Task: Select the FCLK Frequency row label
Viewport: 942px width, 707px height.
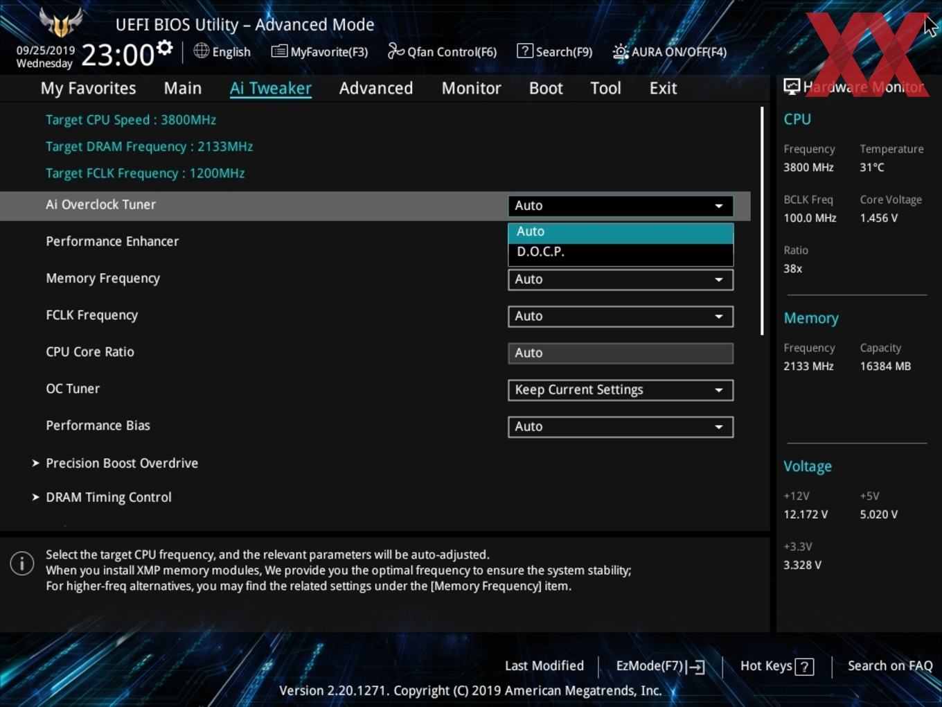Action: [91, 315]
